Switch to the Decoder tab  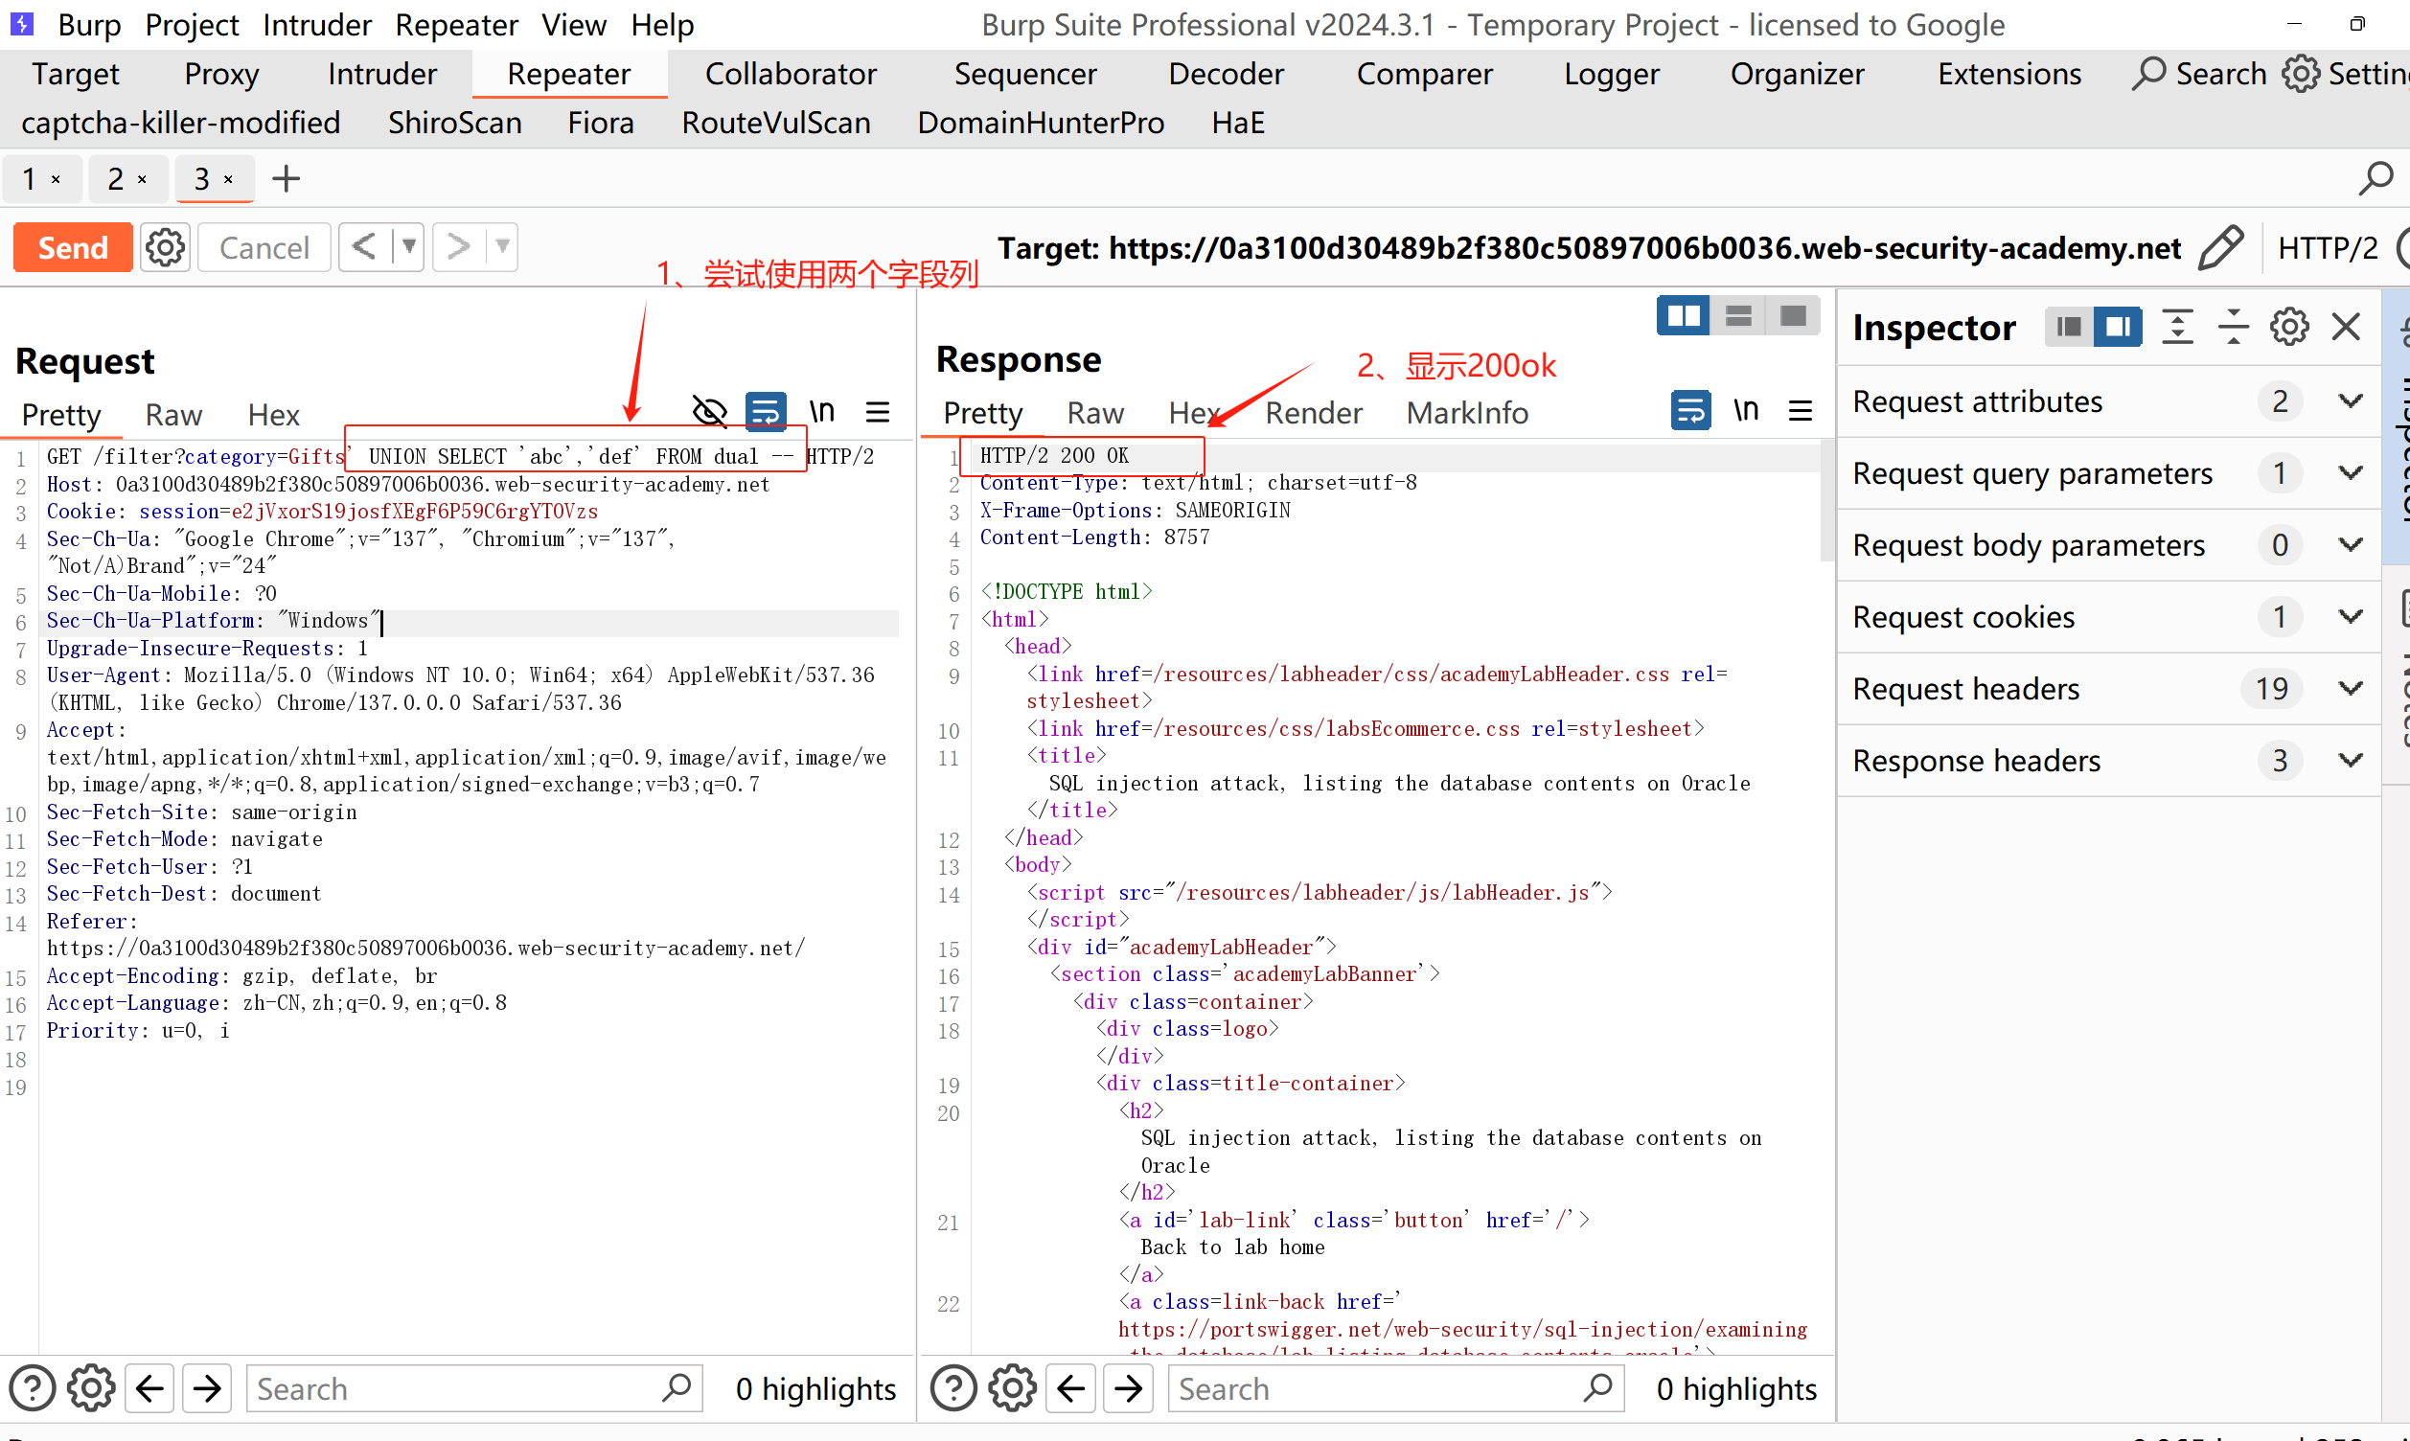[1226, 74]
